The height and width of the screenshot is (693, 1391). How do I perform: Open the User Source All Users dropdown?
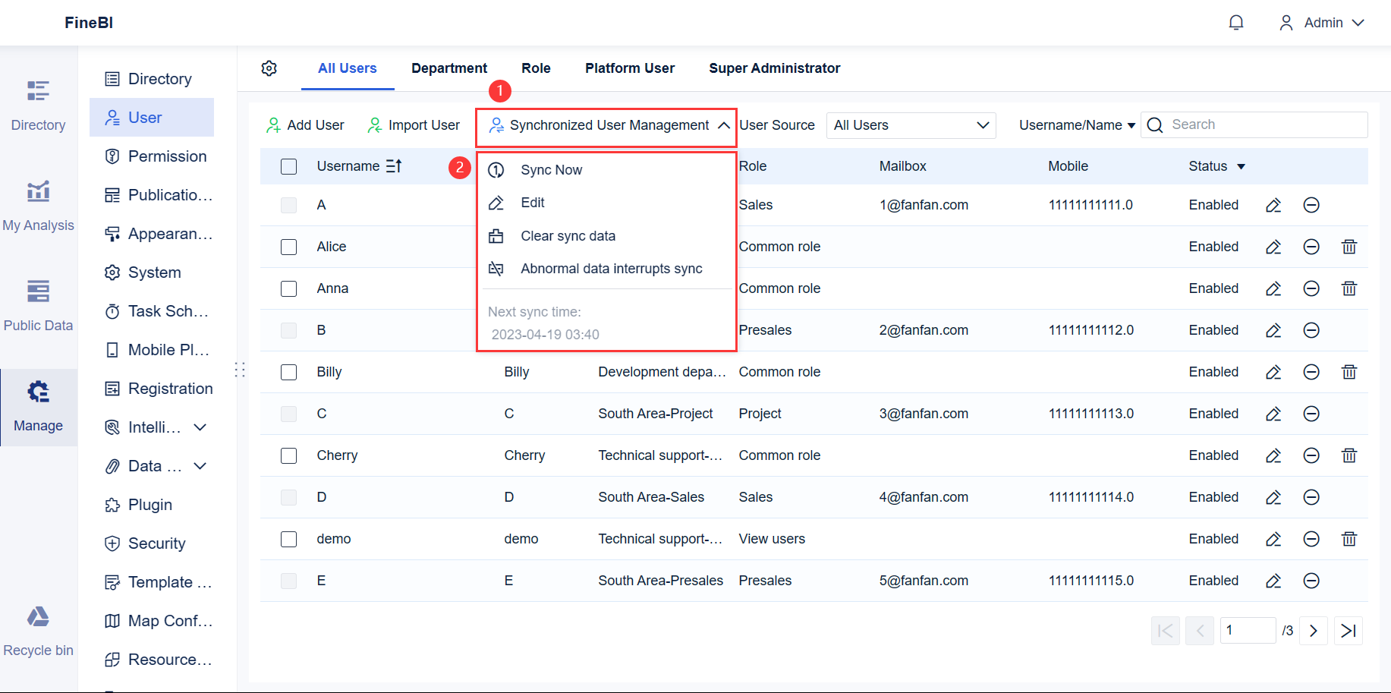910,124
